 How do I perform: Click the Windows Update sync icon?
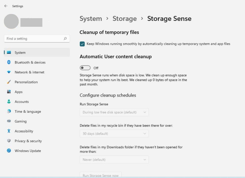pos(9,151)
